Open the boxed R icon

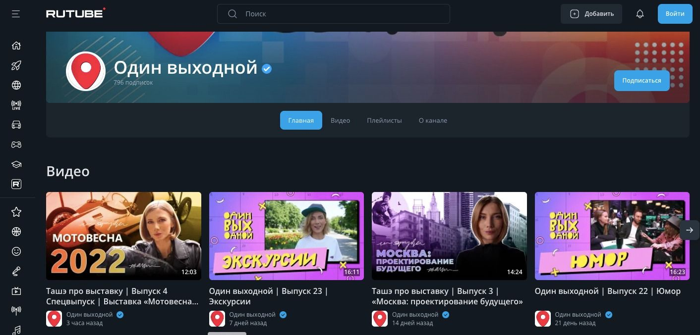16,184
